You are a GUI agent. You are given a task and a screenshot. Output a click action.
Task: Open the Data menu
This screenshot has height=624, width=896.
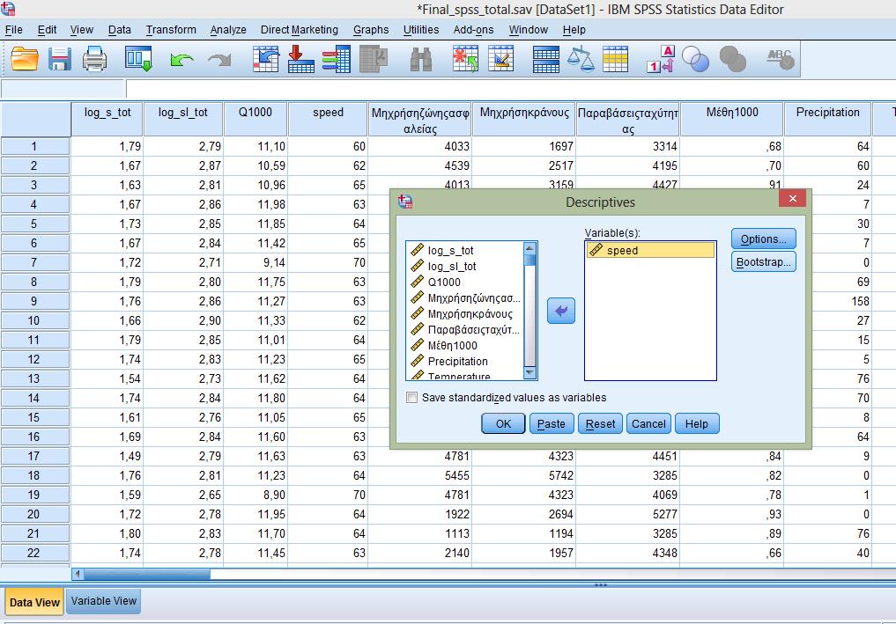[120, 30]
